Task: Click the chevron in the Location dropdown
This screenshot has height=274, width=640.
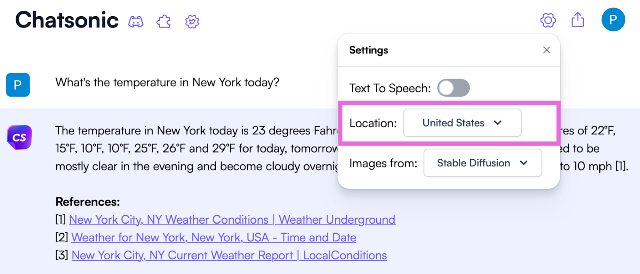Action: pyautogui.click(x=498, y=123)
